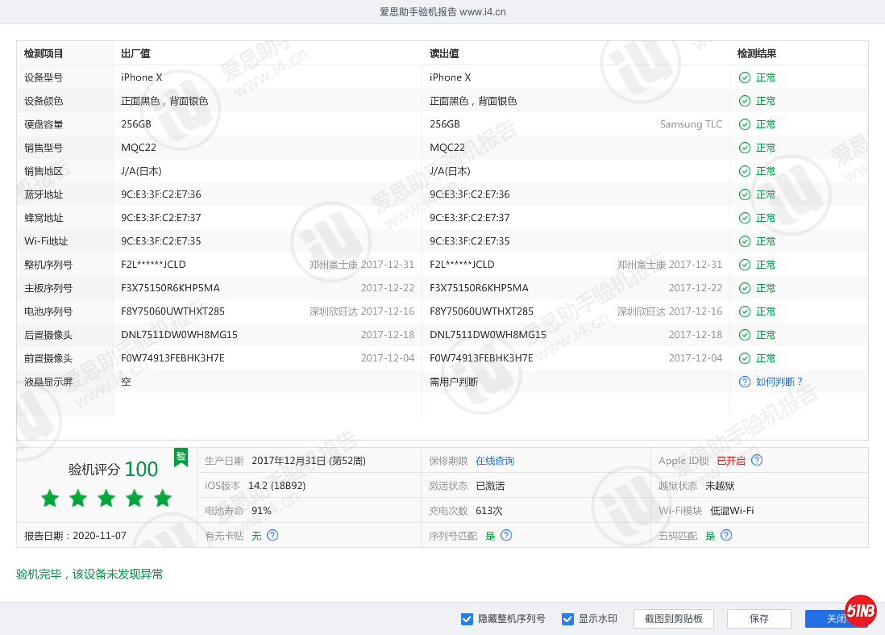Click the 613次 charge count value

tap(488, 511)
